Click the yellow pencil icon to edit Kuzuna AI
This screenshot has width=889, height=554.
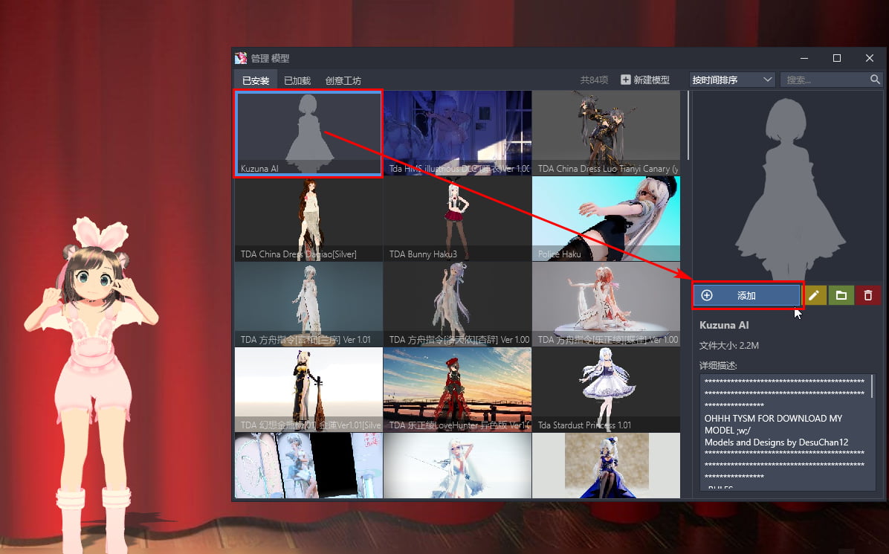tap(815, 295)
